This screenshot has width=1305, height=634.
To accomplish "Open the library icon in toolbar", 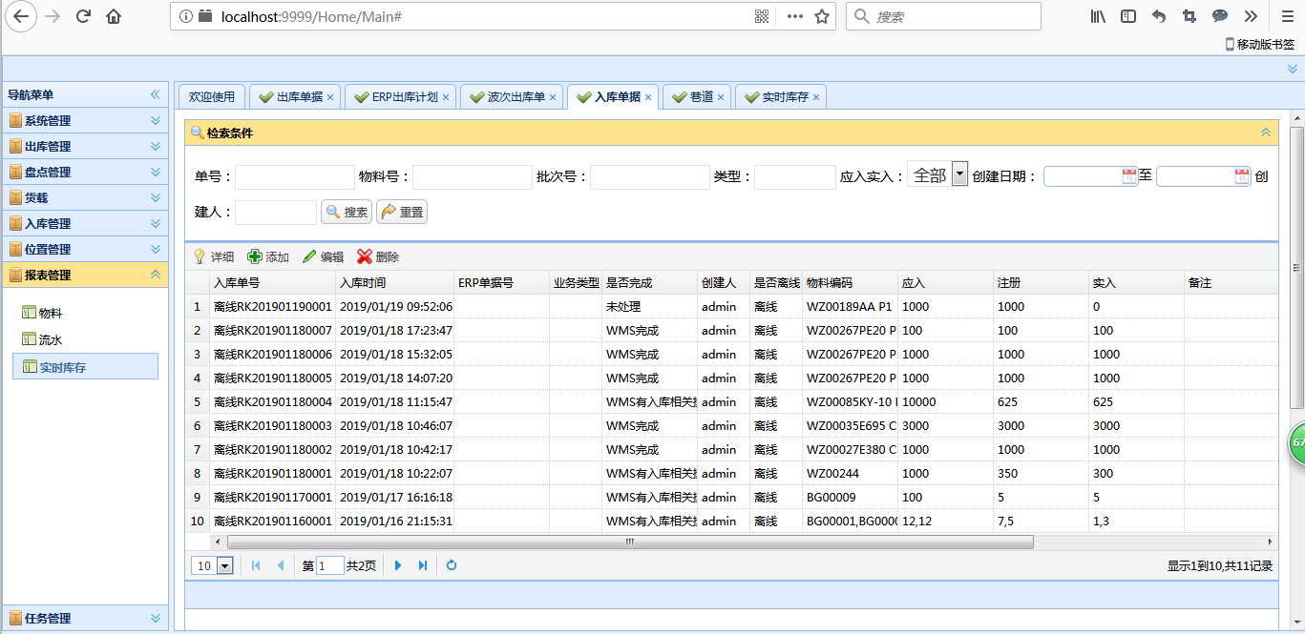I will [1098, 16].
